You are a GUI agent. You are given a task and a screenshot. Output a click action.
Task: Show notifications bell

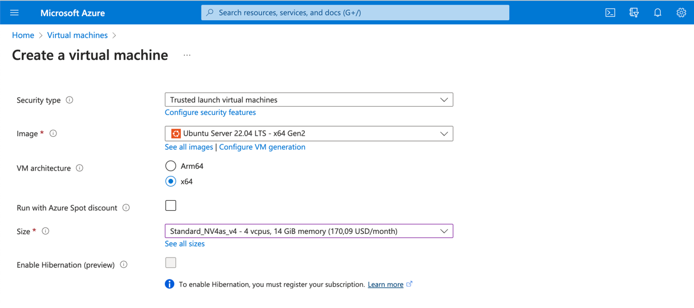tap(658, 13)
